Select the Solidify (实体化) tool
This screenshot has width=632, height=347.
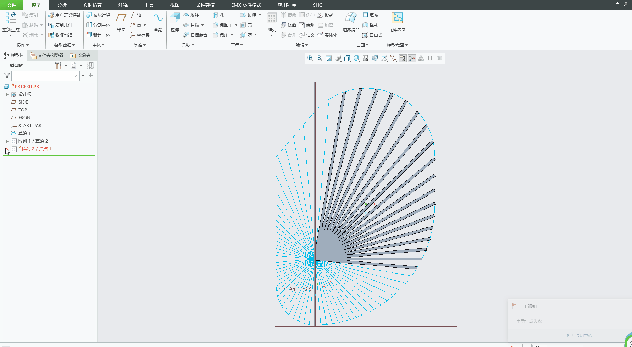[327, 35]
